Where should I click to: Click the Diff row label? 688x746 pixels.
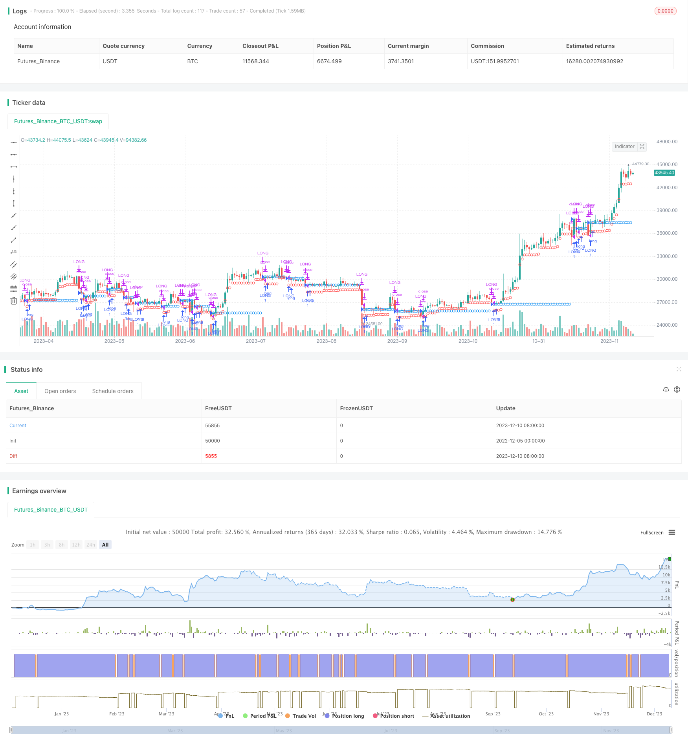pyautogui.click(x=13, y=456)
